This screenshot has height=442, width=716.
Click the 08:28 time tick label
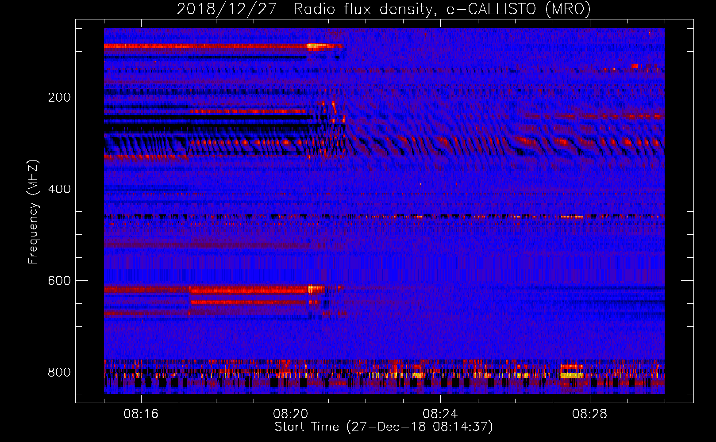tap(590, 414)
